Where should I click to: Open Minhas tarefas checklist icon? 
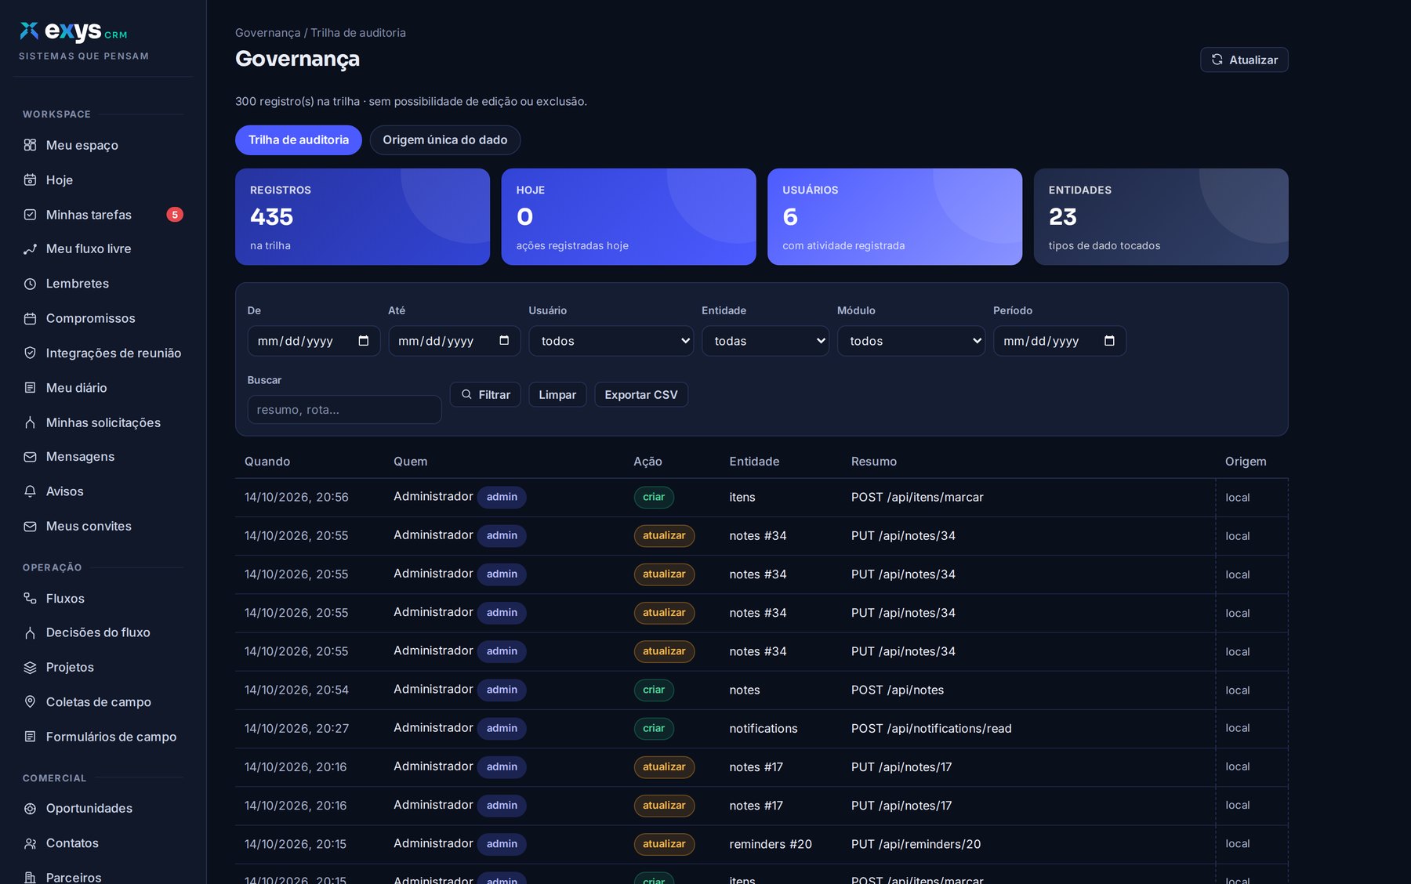tap(30, 215)
